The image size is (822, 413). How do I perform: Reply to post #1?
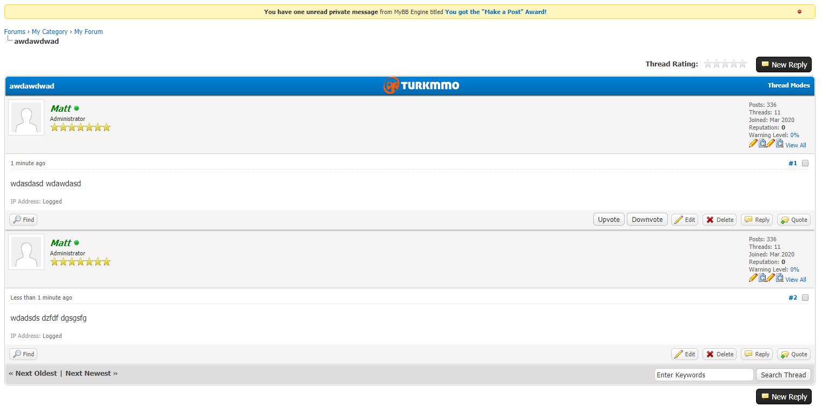757,220
